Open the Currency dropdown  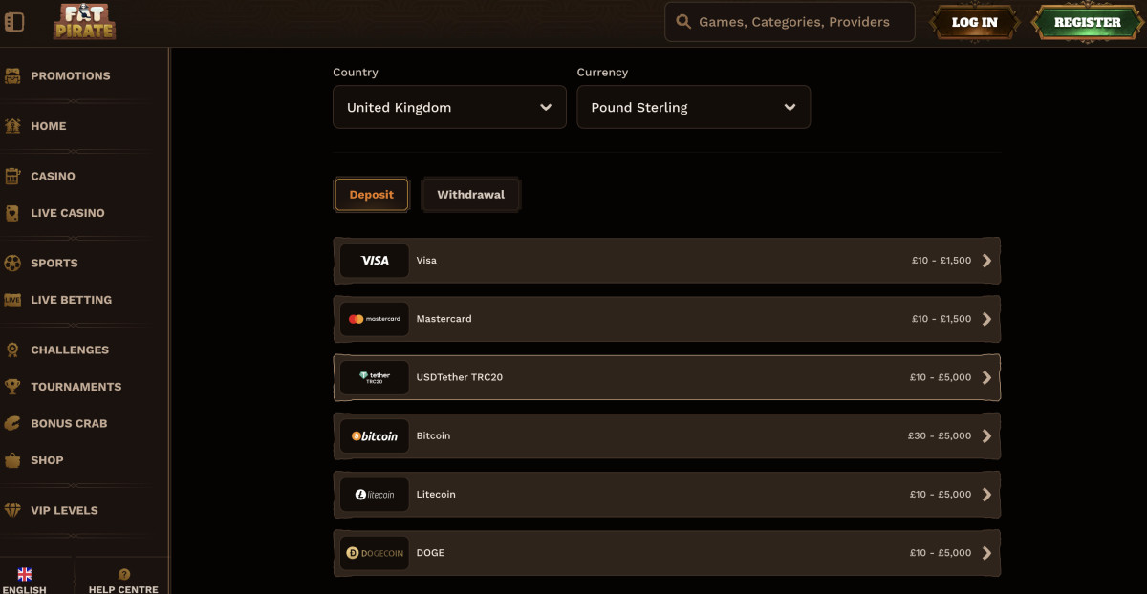pos(693,107)
